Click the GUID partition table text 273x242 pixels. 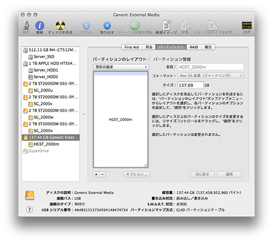click(x=200, y=210)
